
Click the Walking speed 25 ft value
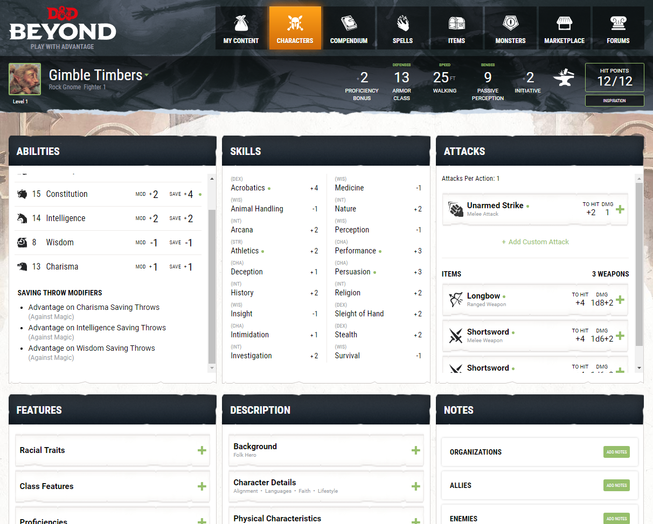tap(444, 77)
